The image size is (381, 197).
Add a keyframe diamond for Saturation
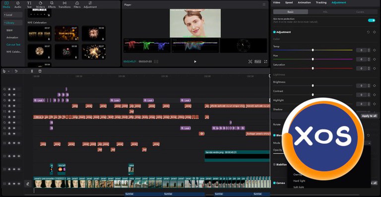point(374,68)
